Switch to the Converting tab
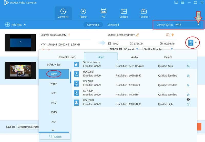 pos(93,25)
